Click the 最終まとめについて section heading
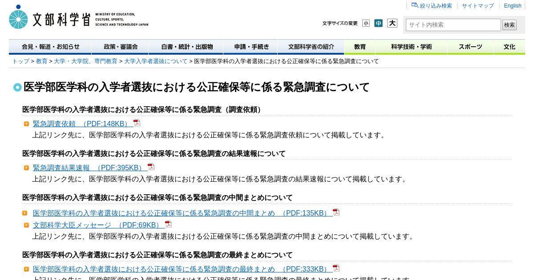 [x=158, y=255]
